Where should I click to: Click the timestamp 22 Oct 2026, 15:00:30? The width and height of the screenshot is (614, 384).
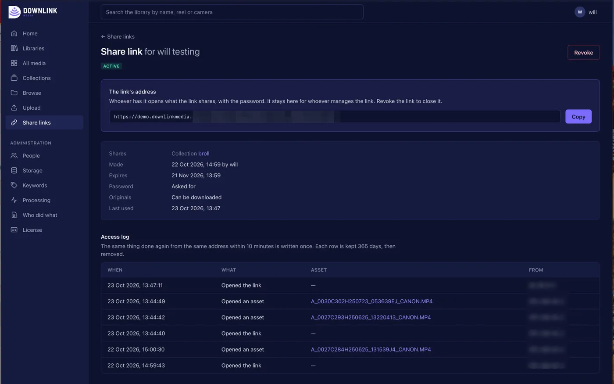pos(136,350)
